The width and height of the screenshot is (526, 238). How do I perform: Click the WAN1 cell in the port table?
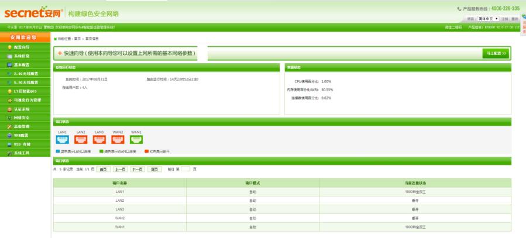pos(120,227)
